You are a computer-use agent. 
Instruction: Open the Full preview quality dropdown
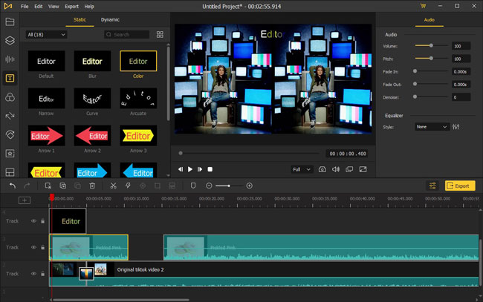(302, 169)
